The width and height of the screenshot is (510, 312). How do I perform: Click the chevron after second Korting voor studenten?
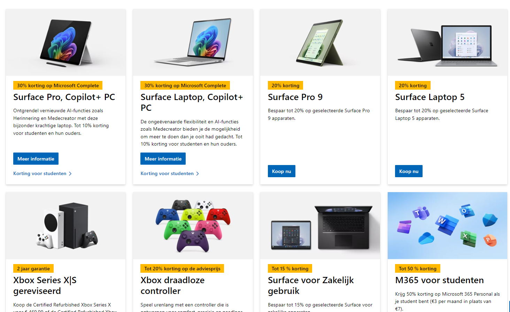[x=198, y=174]
